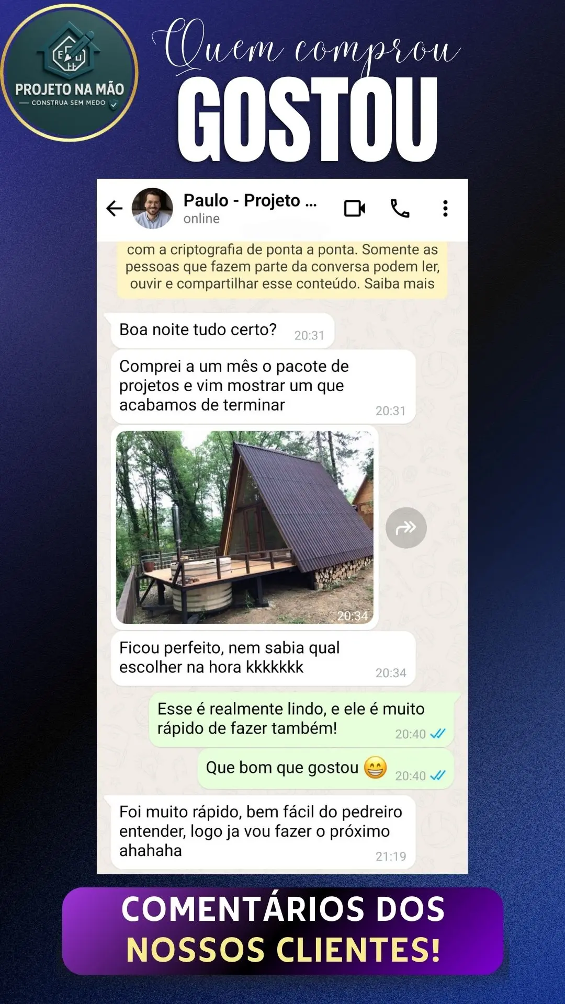Open the A-frame cabin photo
Viewport: 565px width, 1004px height.
[x=245, y=527]
